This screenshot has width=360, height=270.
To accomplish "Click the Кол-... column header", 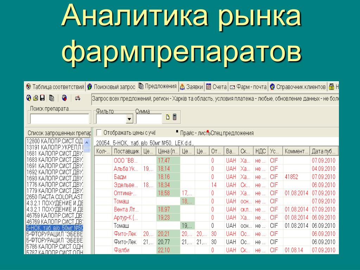I will pos(103,151).
